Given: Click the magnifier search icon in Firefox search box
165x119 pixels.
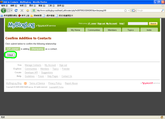Looking at the screenshot, I should pyautogui.click(x=163, y=10).
